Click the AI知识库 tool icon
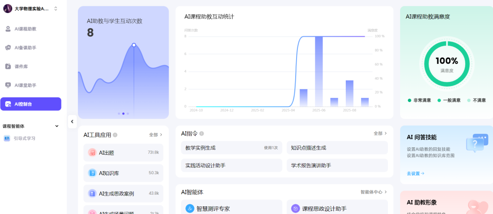This screenshot has width=493, height=214. (x=92, y=173)
